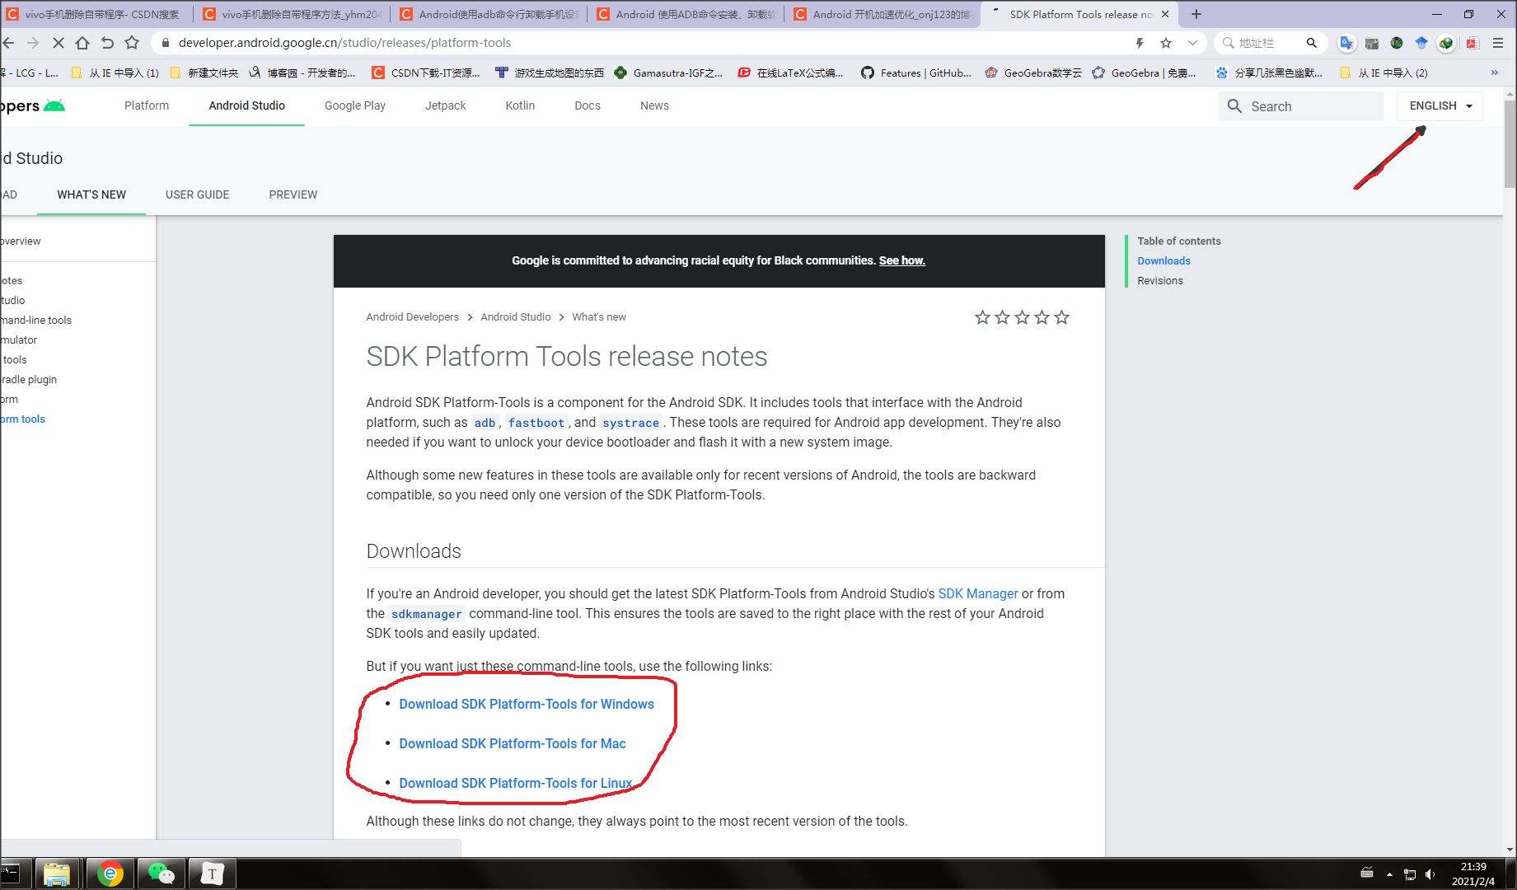Image resolution: width=1517 pixels, height=890 pixels.
Task: Click the star favorite icon in address bar
Action: pyautogui.click(x=1166, y=43)
